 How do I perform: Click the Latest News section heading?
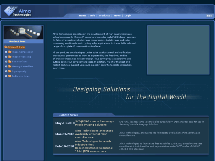point(69,115)
